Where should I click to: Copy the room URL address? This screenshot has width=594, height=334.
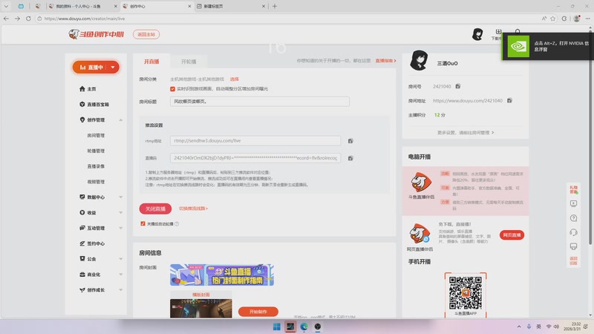coord(509,101)
